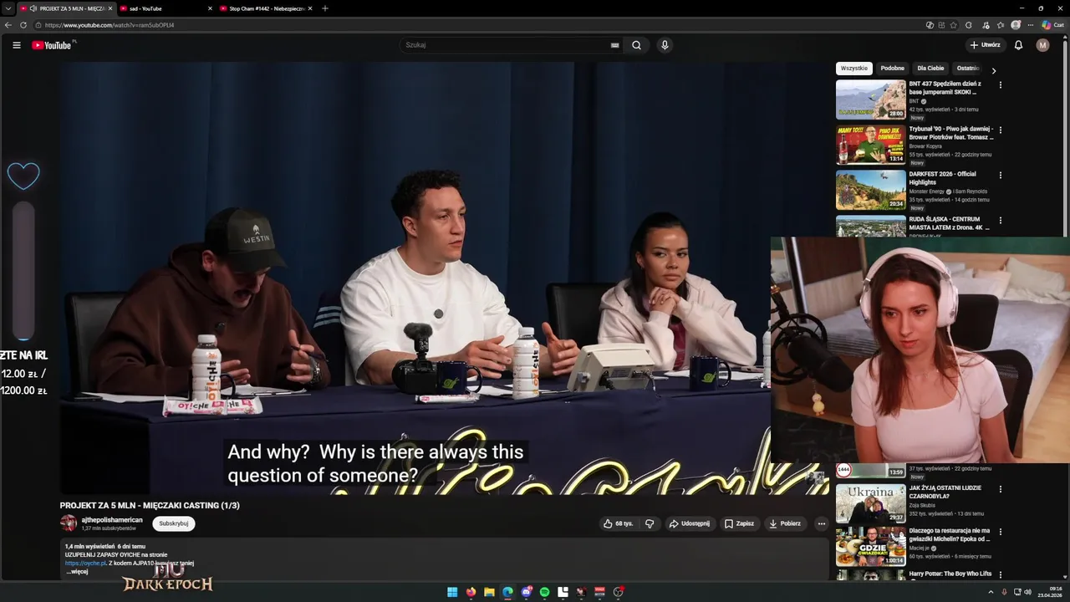1070x602 pixels.
Task: Open options for Michelin restaurant video
Action: point(1000,531)
